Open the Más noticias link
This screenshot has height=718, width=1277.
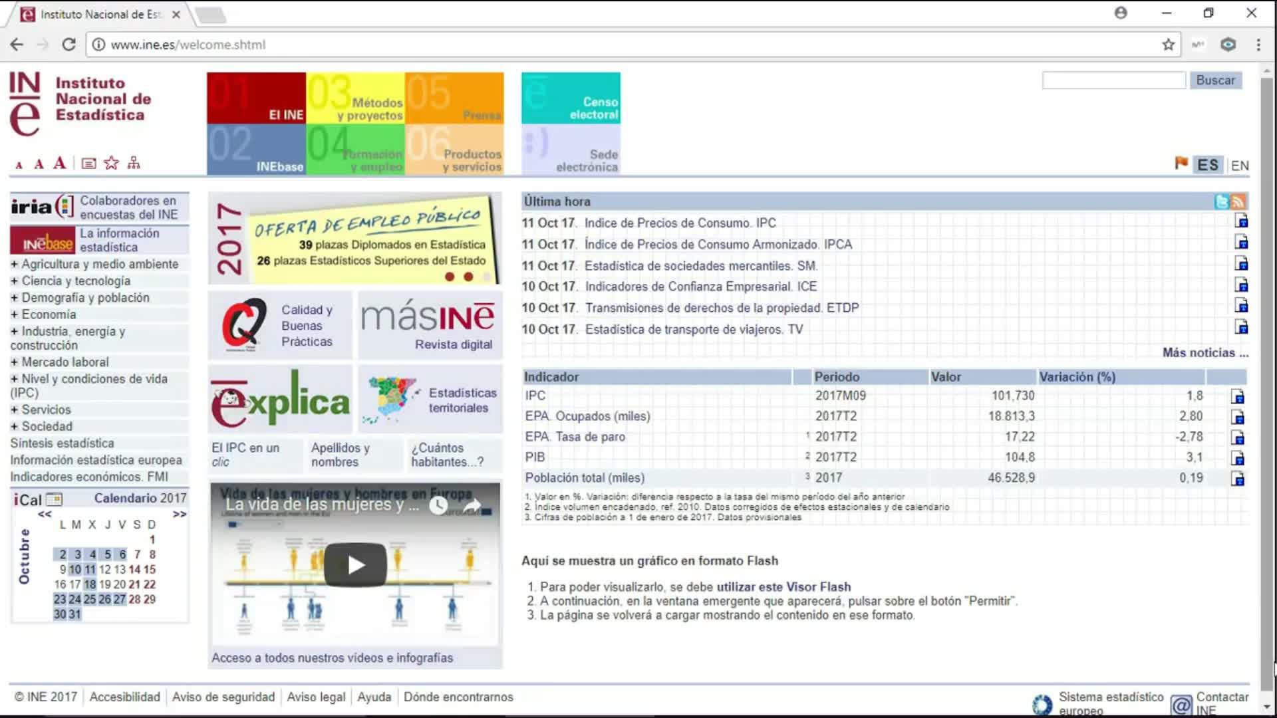click(x=1205, y=352)
